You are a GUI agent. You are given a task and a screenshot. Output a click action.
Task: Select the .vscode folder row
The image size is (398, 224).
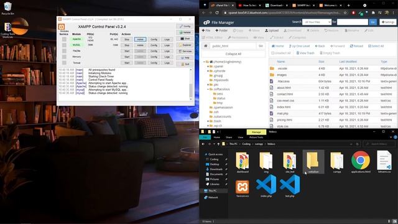333,68
